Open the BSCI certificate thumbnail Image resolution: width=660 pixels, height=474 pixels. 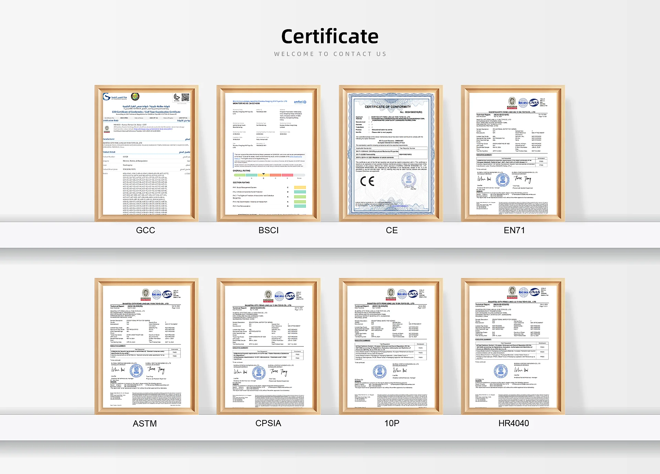[x=268, y=153]
